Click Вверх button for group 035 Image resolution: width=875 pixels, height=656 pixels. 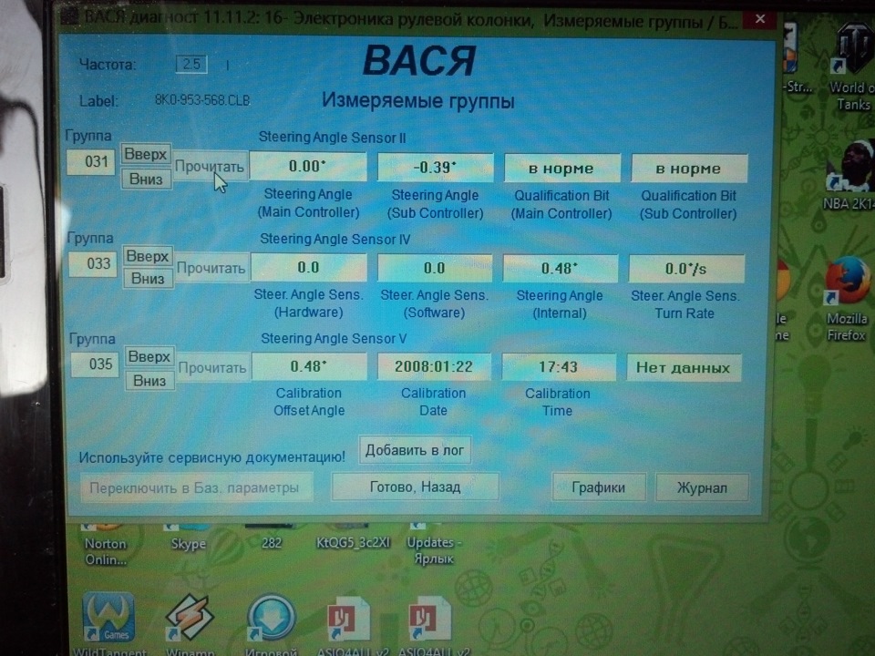pyautogui.click(x=149, y=356)
